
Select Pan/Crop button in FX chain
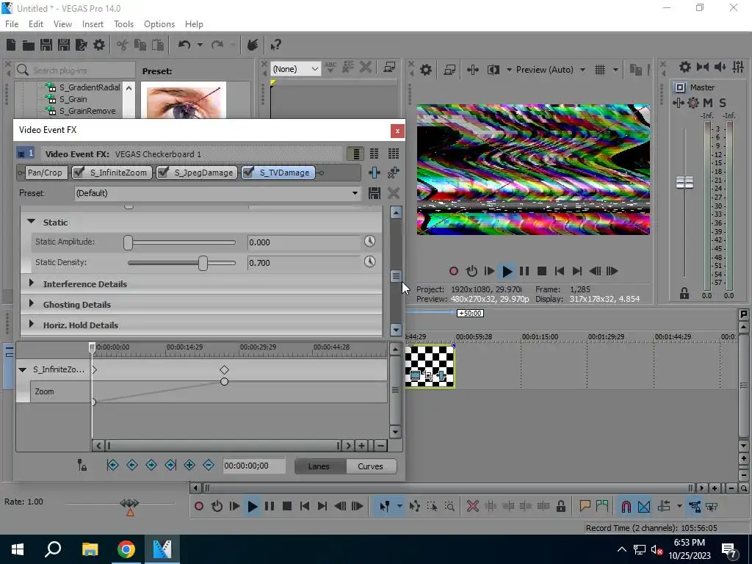point(45,173)
